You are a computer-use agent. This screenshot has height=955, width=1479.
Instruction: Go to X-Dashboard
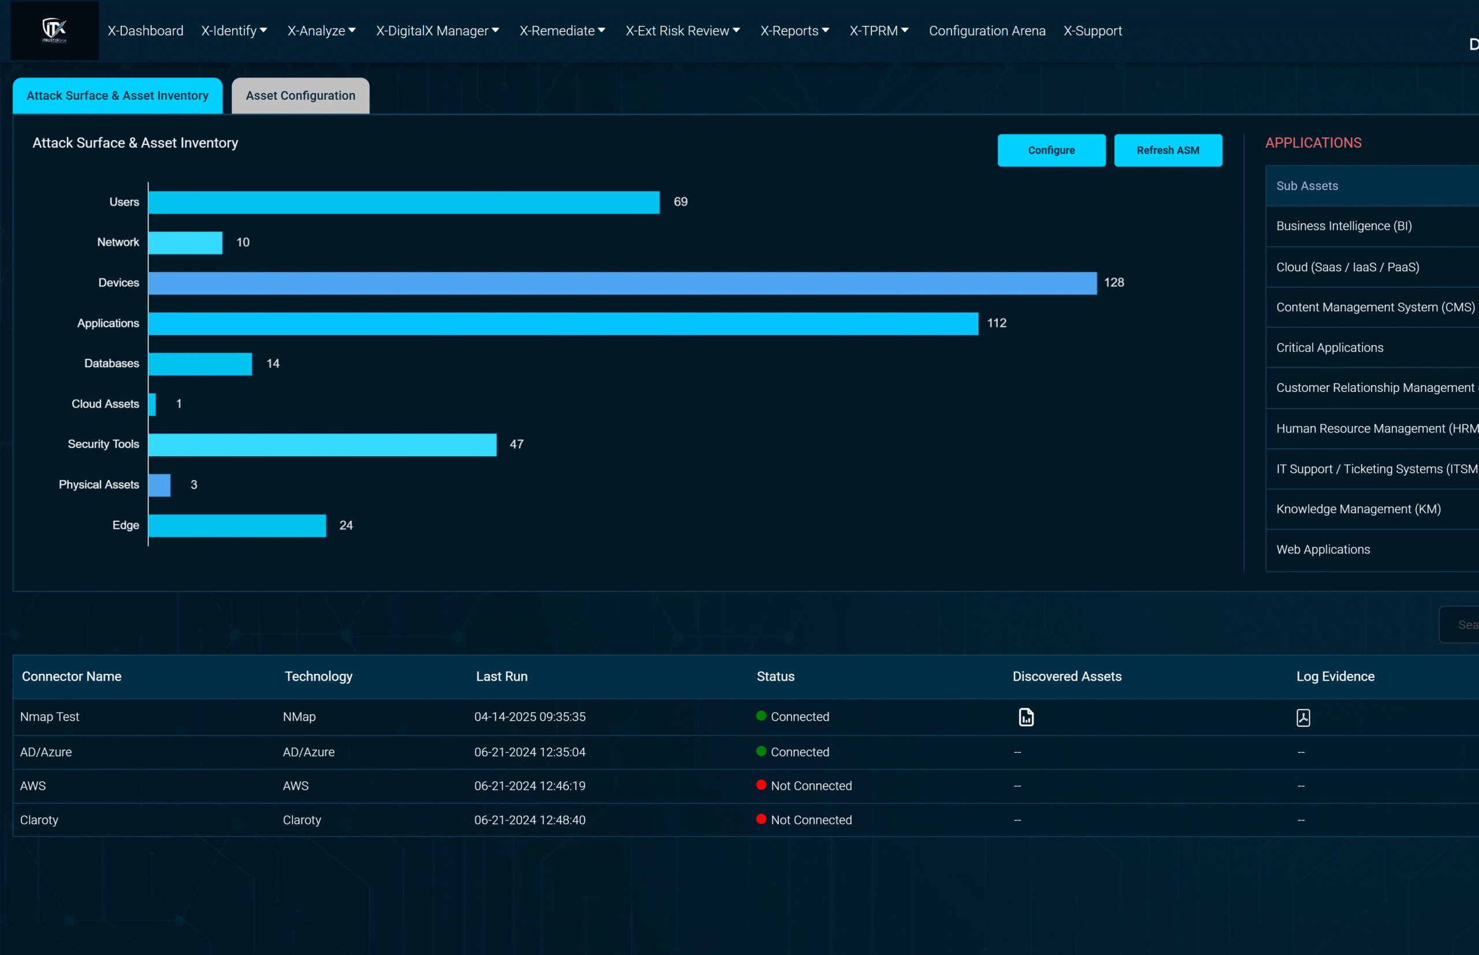(146, 31)
